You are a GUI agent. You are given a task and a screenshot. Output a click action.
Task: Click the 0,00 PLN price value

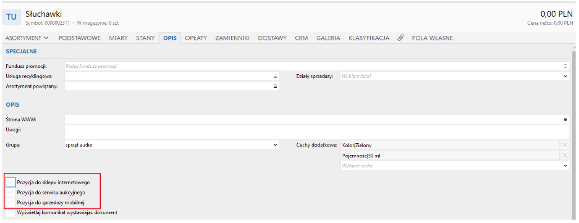(x=556, y=14)
